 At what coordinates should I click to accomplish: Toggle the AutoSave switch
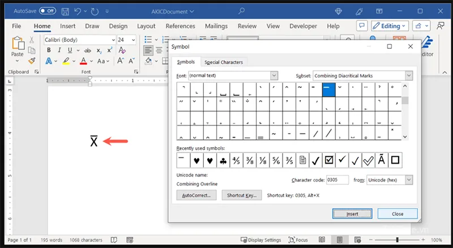pos(48,11)
